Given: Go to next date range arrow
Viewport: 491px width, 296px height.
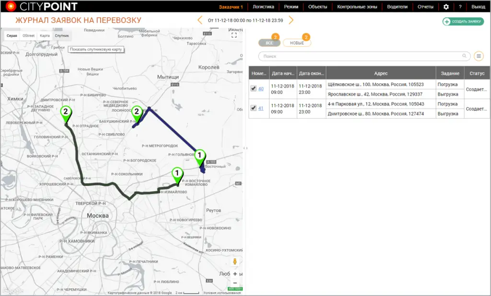Looking at the screenshot, I should 291,20.
